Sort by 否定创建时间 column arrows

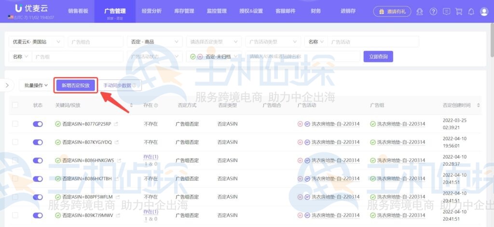coord(479,105)
